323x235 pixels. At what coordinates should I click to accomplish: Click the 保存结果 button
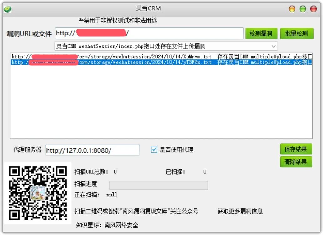click(296, 149)
